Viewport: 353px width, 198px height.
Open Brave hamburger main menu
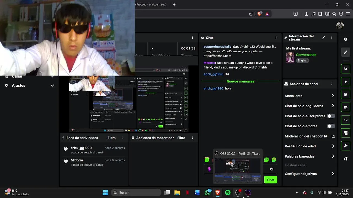point(348,14)
